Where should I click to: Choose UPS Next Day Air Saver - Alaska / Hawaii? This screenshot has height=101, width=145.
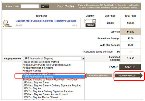(x=53, y=94)
